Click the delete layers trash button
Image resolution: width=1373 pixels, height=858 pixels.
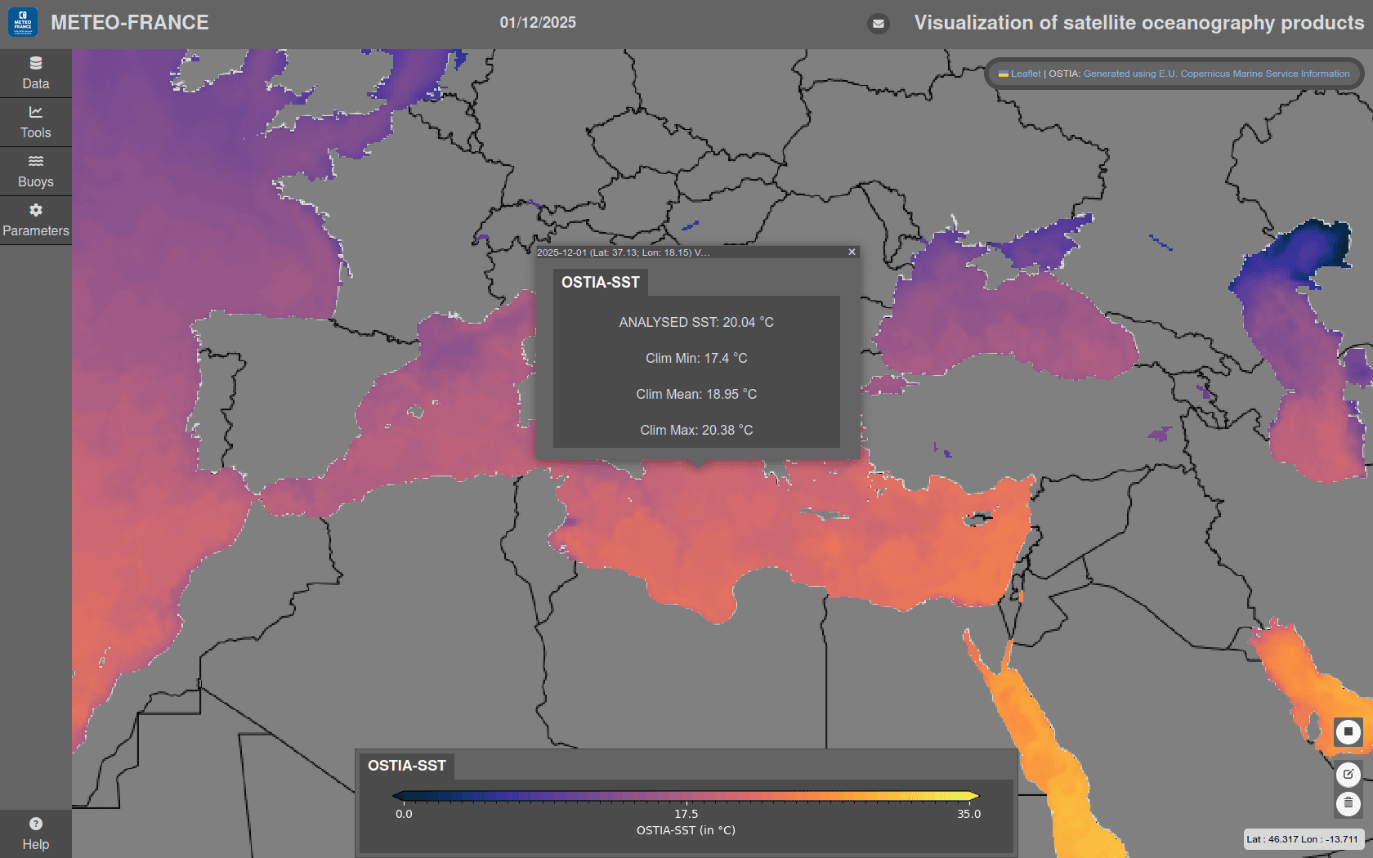tap(1348, 803)
